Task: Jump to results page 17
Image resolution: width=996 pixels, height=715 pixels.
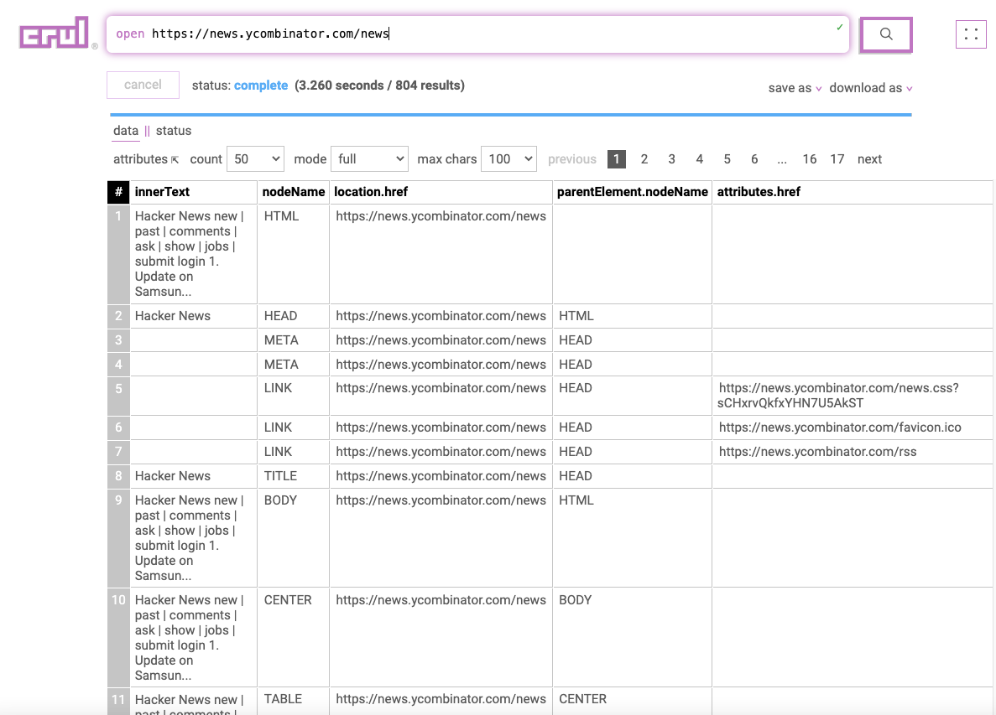Action: [837, 159]
